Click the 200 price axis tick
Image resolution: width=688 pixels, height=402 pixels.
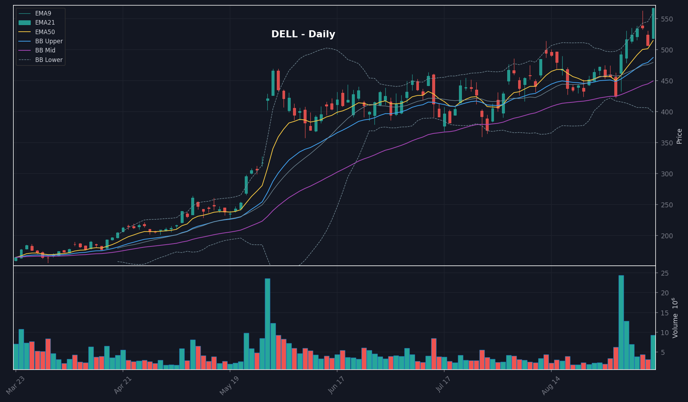tap(667, 236)
